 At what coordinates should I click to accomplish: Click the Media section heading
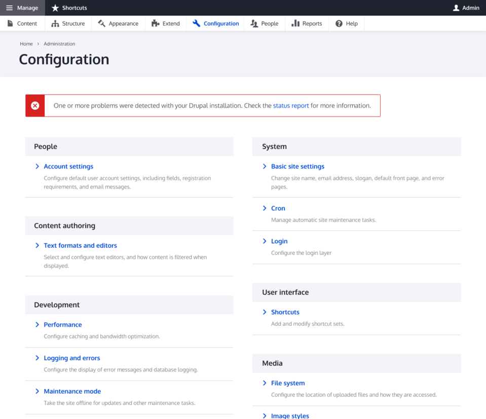tap(272, 363)
